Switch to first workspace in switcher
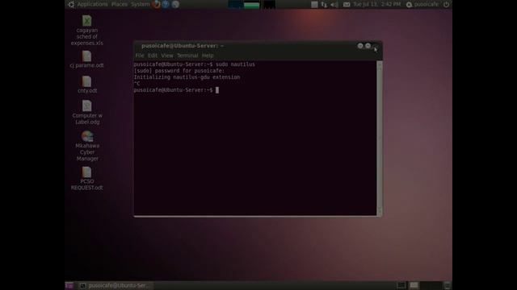Image resolution: width=517 pixels, height=290 pixels. pos(401,285)
